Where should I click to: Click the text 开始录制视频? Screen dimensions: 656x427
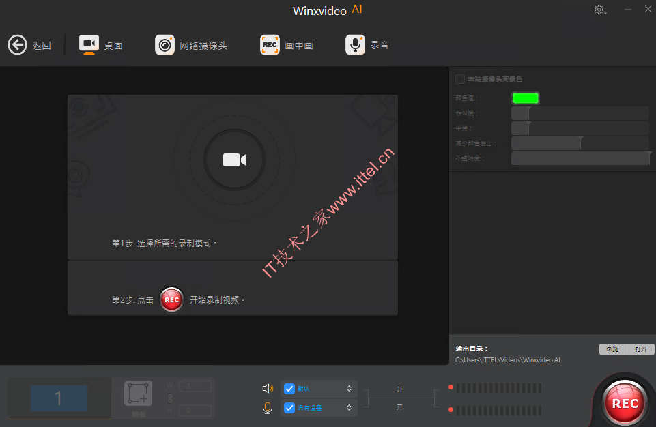coord(217,300)
